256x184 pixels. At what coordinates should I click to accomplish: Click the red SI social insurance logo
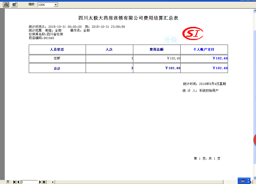[193, 34]
